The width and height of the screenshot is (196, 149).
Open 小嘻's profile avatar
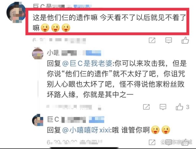[38, 53]
